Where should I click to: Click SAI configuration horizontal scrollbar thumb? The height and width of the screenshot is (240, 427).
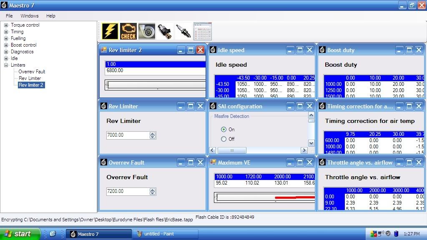[232, 150]
